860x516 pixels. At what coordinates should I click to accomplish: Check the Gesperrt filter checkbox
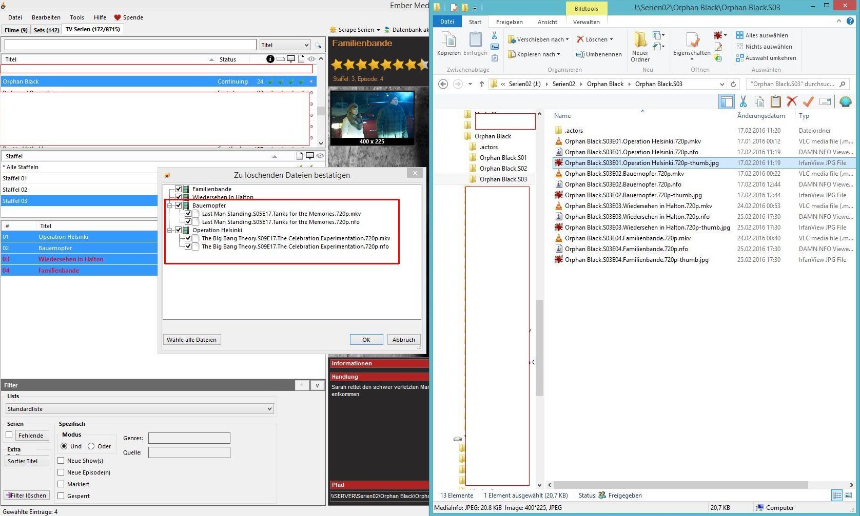pos(61,496)
